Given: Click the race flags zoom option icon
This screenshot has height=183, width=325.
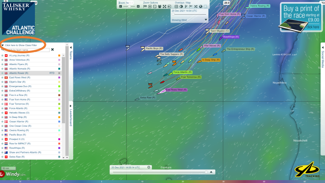Looking at the screenshot, I should pyautogui.click(x=145, y=7).
